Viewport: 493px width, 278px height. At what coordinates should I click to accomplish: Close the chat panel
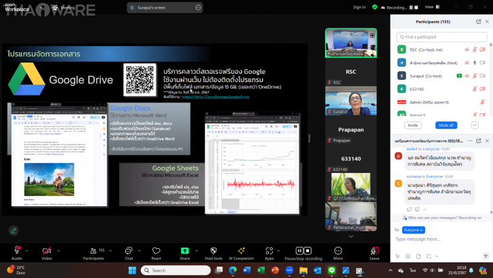pos(487,141)
